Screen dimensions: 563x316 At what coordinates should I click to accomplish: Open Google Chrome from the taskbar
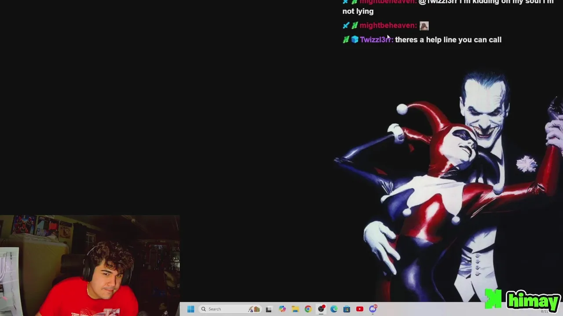coord(308,309)
